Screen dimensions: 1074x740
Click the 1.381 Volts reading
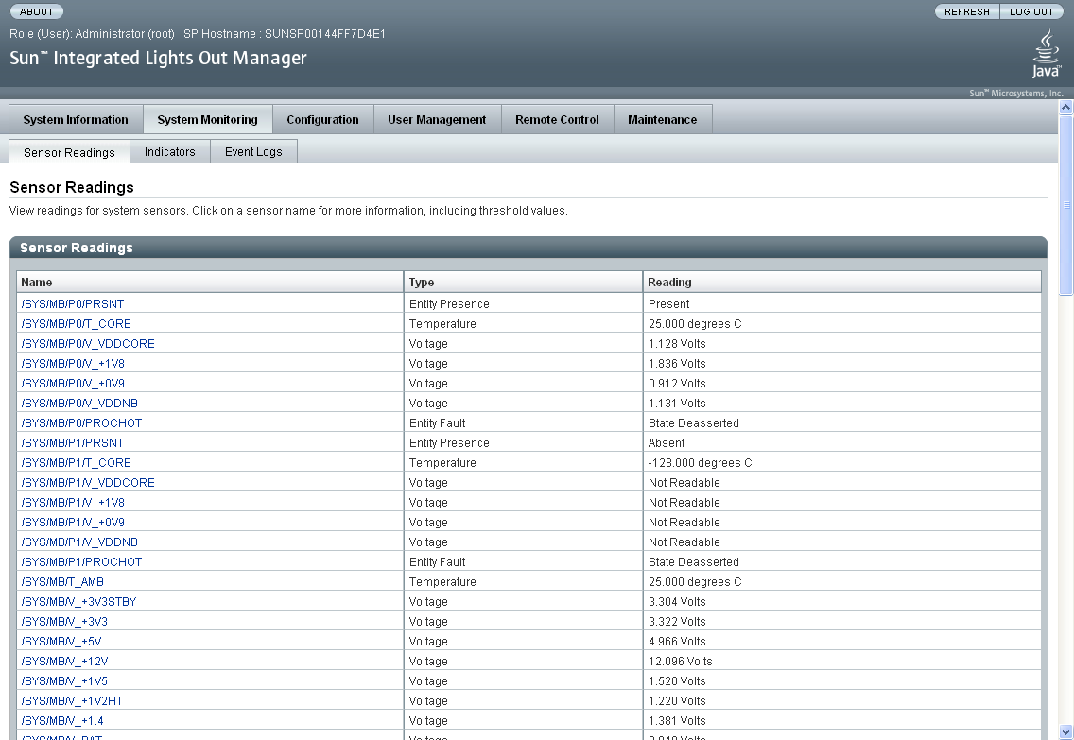click(x=677, y=721)
